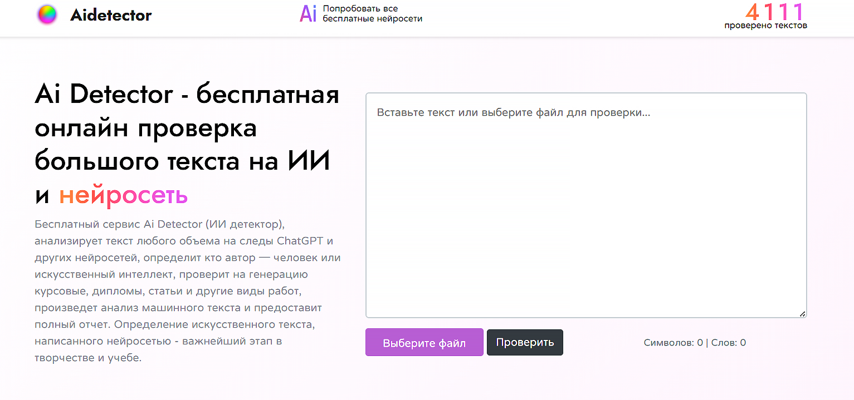Viewport: 854px width, 400px height.
Task: Click the rainbow circle Aidetector logo
Action: (x=47, y=14)
